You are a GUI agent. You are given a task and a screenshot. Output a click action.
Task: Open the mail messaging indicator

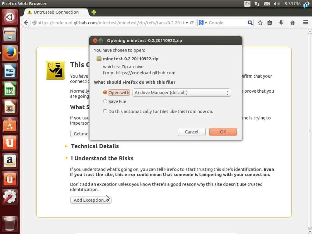click(267, 4)
